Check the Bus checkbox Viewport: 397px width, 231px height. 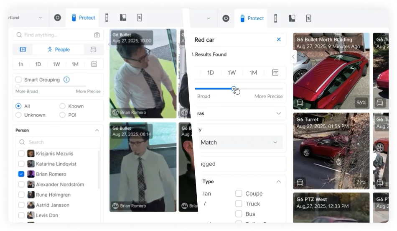pos(239,214)
